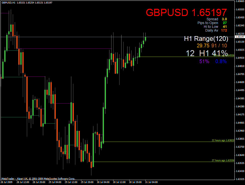Click the GBPUSD,H1 chart title with OHLC values
Image resolution: width=245 pixels, height=185 pixels.
[x=27, y=3]
